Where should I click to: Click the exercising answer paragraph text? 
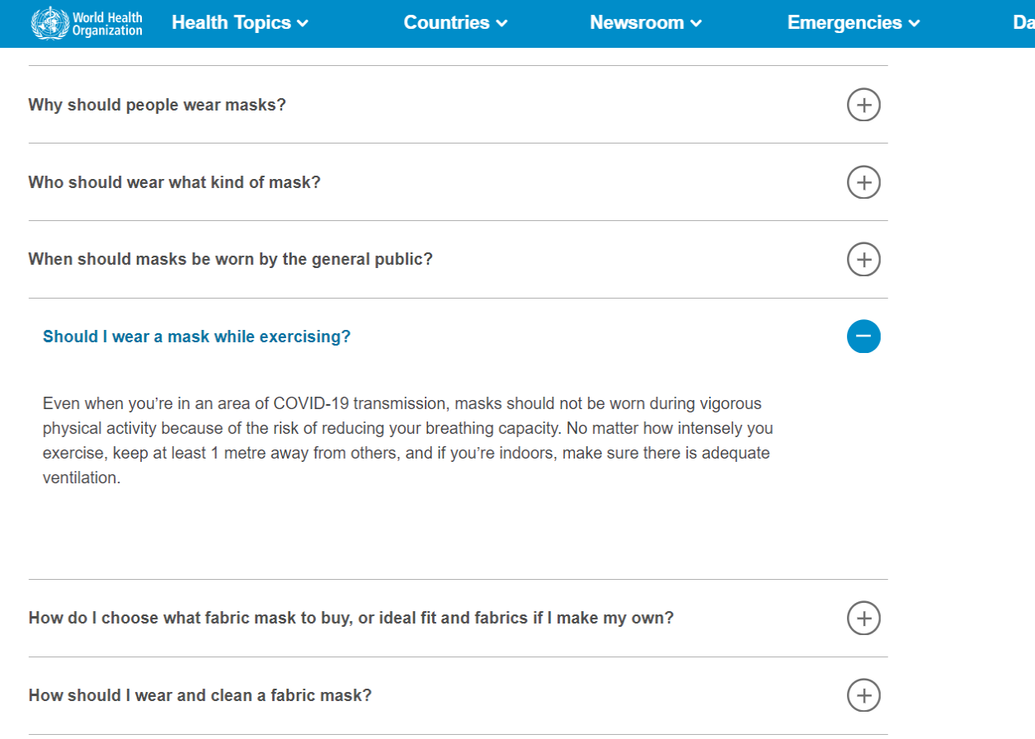coord(408,440)
